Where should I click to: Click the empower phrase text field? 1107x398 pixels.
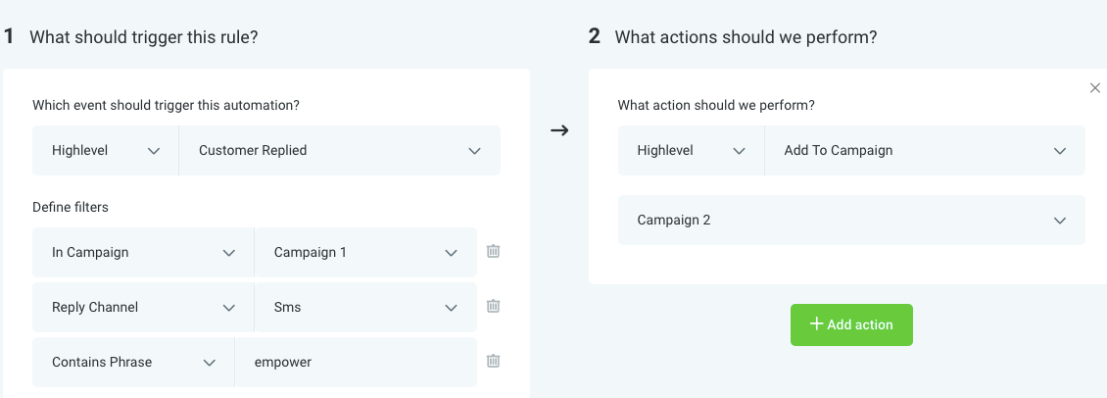click(x=356, y=362)
